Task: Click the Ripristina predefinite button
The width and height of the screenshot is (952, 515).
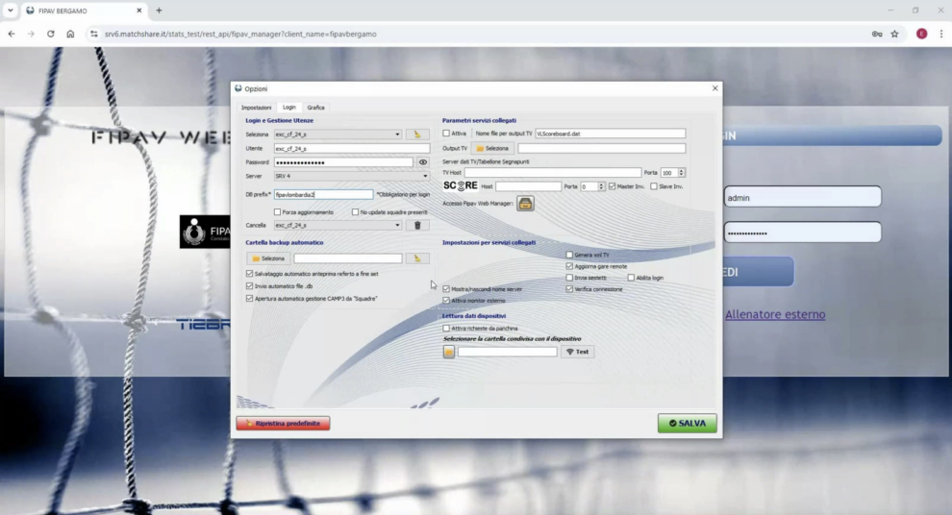Action: pyautogui.click(x=283, y=423)
